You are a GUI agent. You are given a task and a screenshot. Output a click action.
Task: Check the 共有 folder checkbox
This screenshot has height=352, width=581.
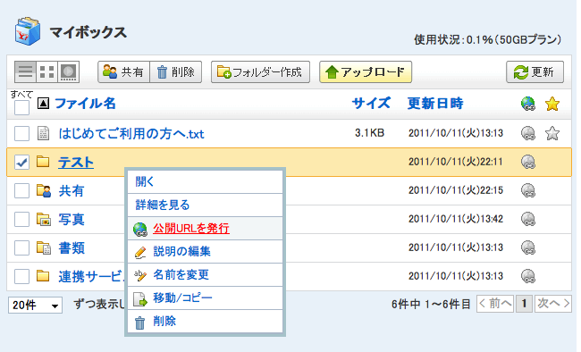tap(21, 190)
